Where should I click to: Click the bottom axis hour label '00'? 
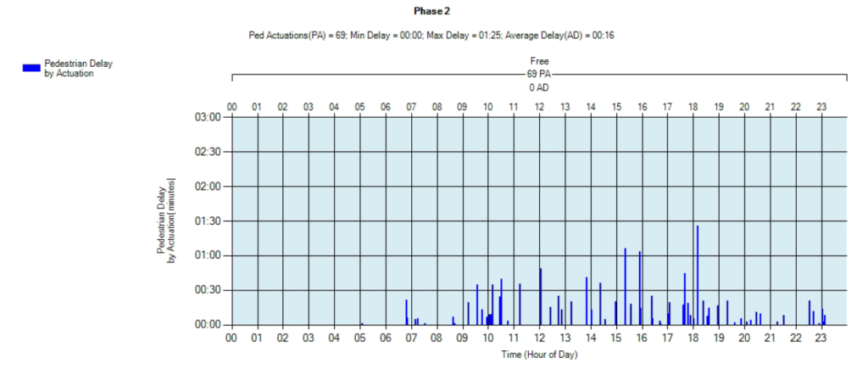tap(231, 337)
